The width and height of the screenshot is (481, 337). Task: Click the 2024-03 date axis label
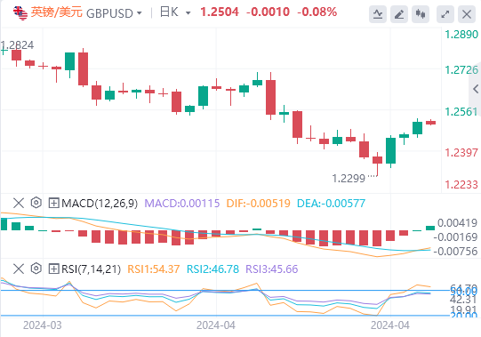[43, 325]
